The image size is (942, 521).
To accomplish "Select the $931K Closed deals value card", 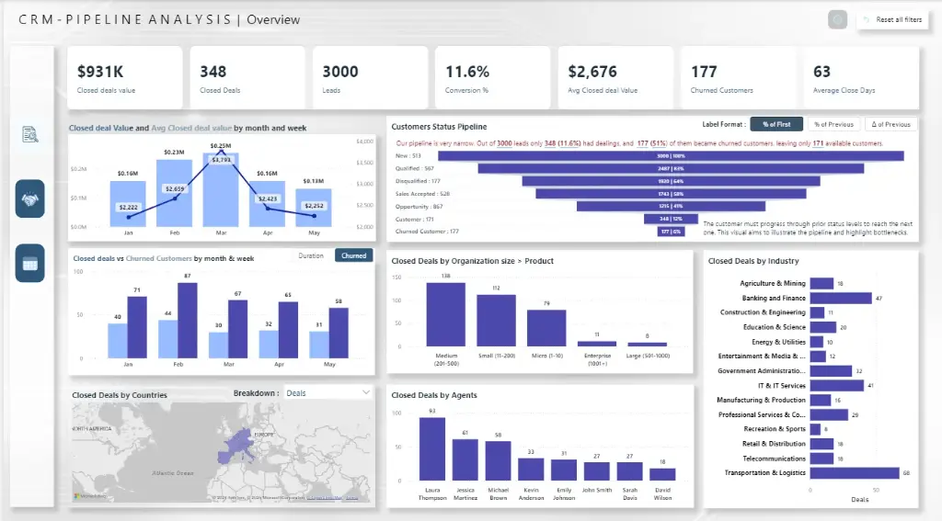I will (x=125, y=77).
